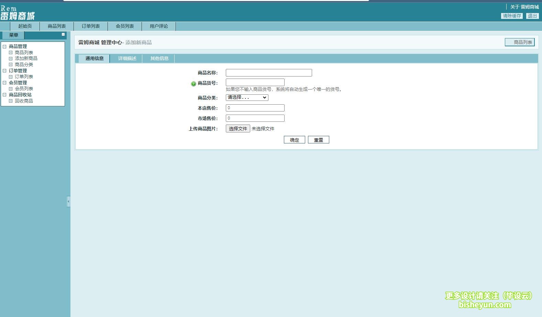Click the 重置 reset button
The width and height of the screenshot is (542, 317).
pyautogui.click(x=319, y=140)
